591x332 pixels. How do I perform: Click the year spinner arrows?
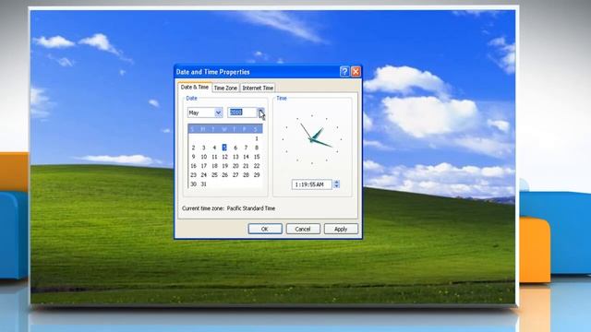[x=260, y=113]
